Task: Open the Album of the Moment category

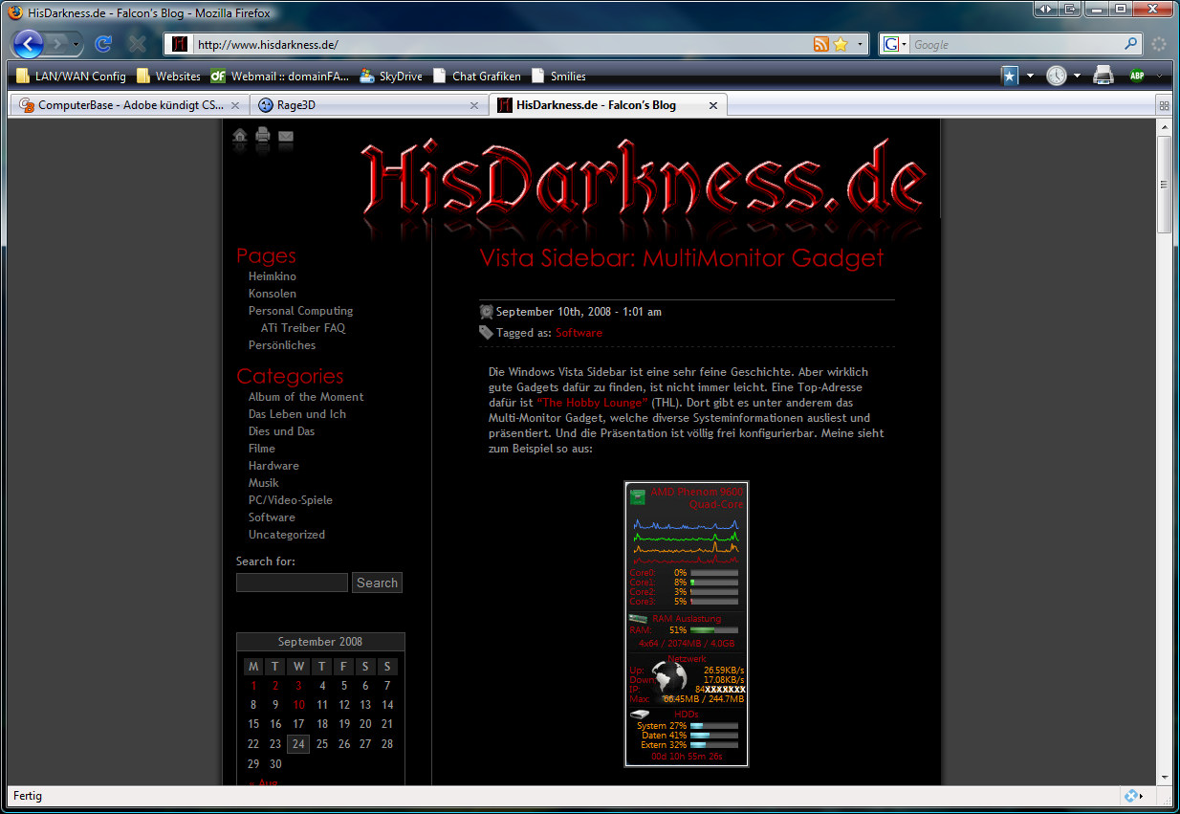Action: [x=306, y=397]
